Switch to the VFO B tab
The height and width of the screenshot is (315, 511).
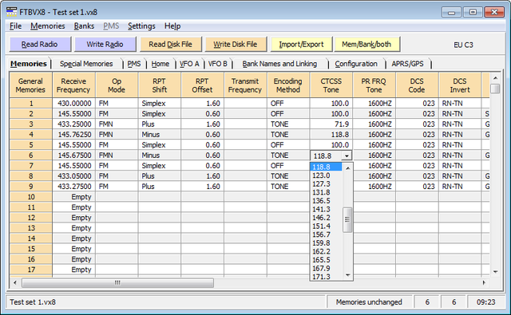click(x=218, y=64)
